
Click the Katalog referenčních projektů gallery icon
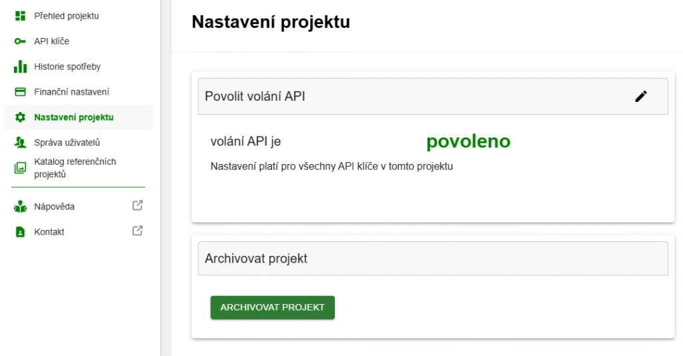click(20, 168)
